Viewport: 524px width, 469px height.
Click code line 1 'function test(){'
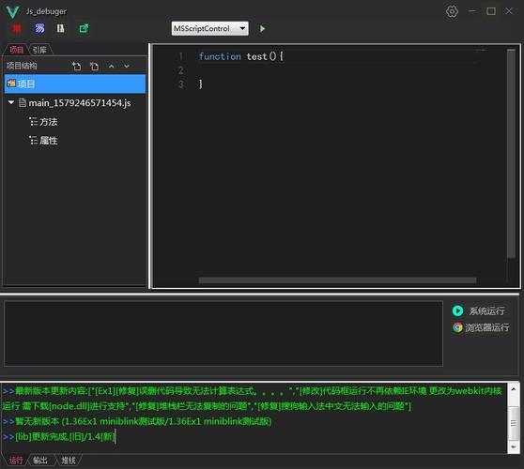(x=241, y=56)
